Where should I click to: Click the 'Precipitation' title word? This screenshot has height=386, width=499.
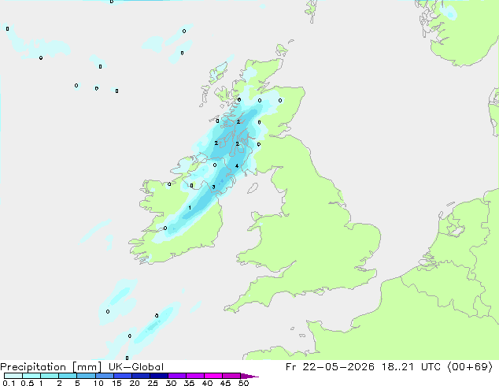(x=33, y=367)
